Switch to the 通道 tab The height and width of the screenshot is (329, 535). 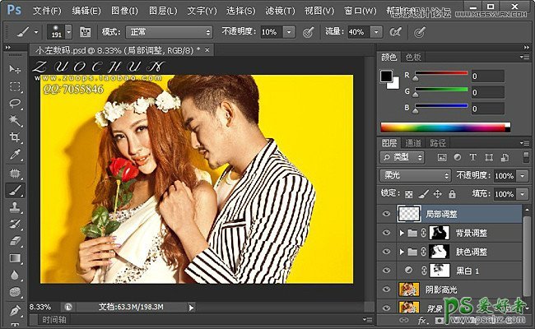click(415, 142)
